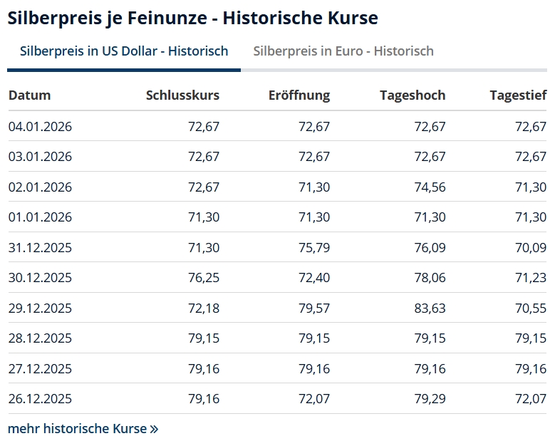Click the Schlusskurs value 76,25

[x=204, y=278]
